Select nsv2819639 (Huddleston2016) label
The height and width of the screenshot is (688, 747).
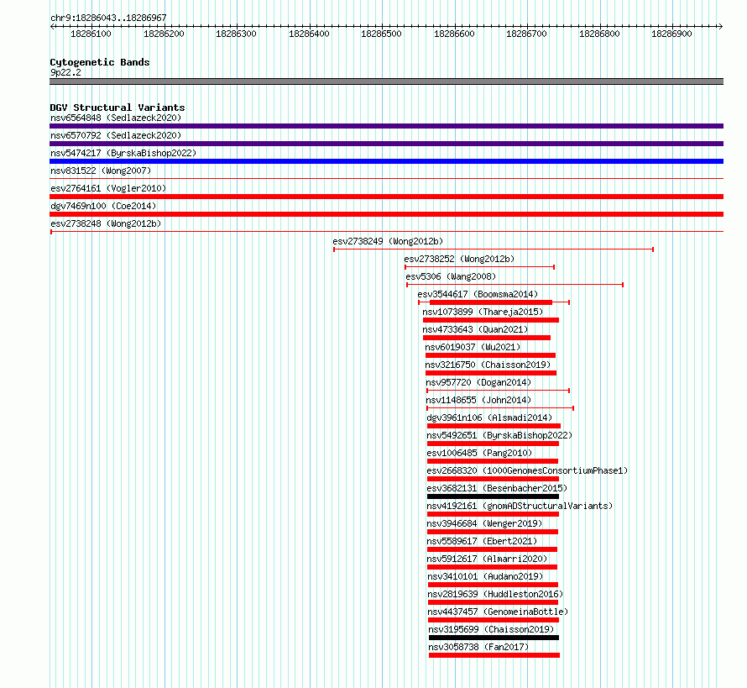495,594
